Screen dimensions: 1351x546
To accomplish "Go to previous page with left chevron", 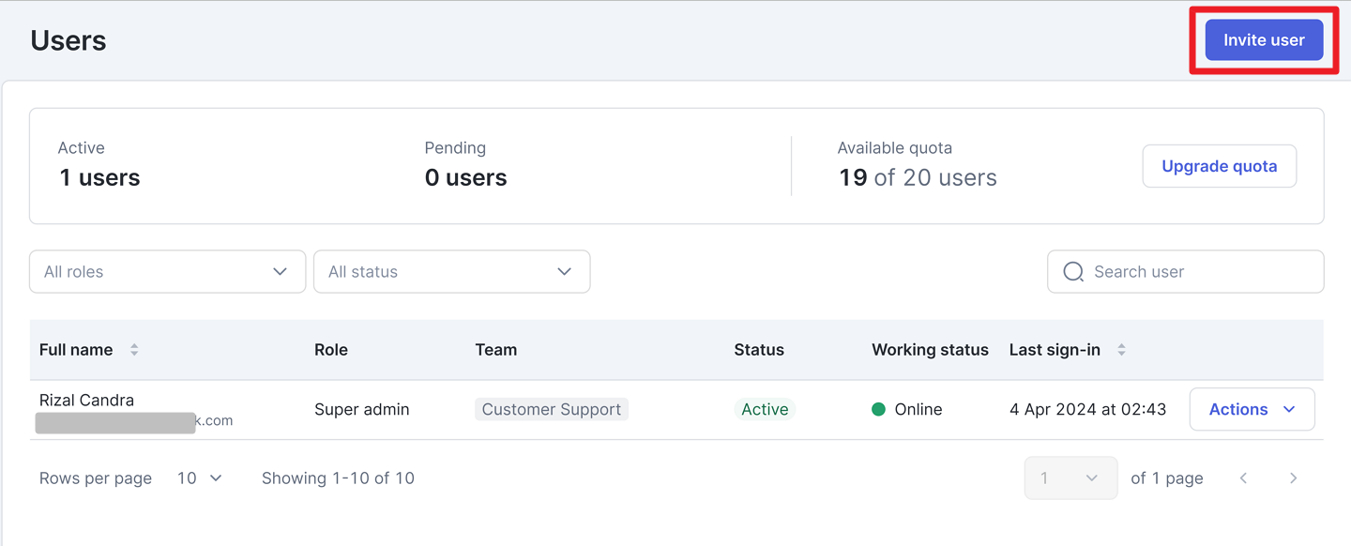I will [x=1243, y=478].
